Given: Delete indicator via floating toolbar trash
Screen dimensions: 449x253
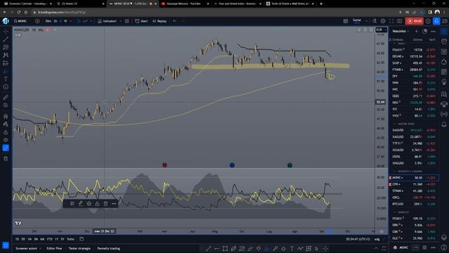Looking at the screenshot, I should (x=106, y=204).
